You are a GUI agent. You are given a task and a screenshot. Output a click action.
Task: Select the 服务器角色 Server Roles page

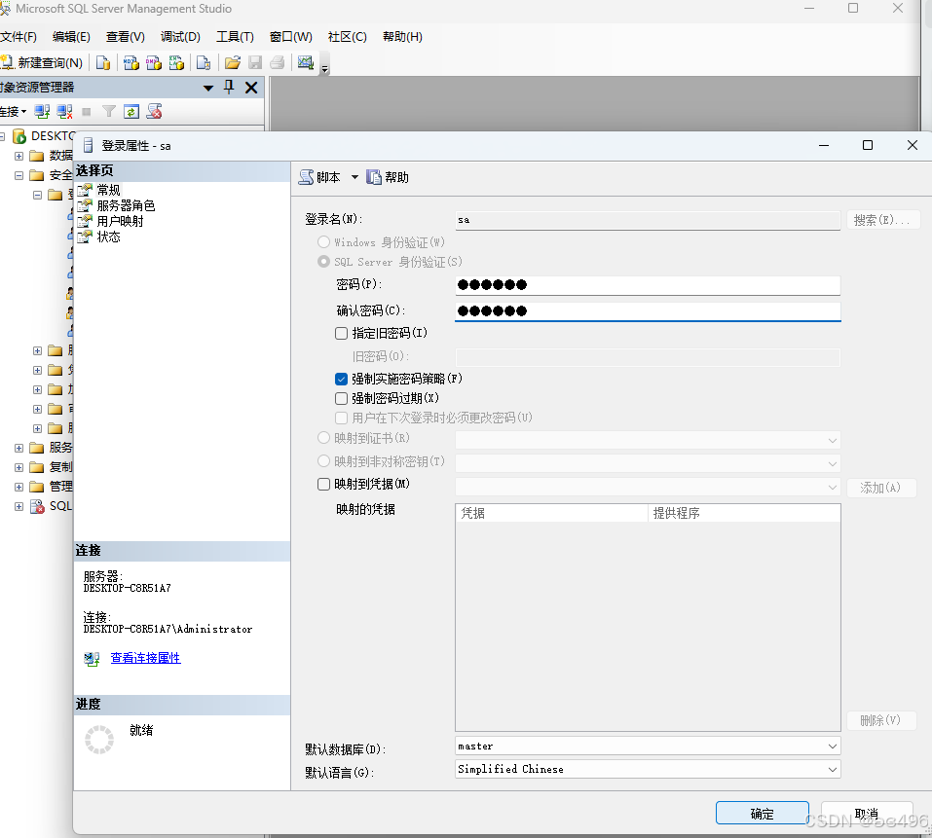click(x=126, y=205)
